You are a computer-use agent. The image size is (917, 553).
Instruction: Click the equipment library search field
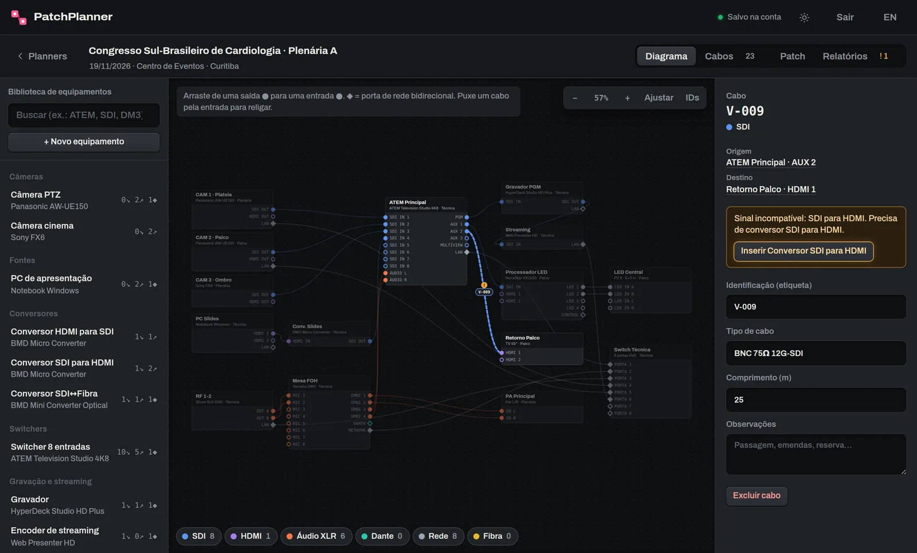click(84, 115)
